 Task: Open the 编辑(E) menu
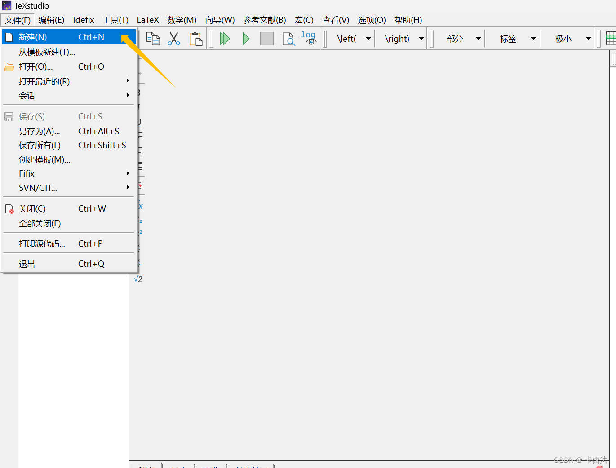[51, 20]
